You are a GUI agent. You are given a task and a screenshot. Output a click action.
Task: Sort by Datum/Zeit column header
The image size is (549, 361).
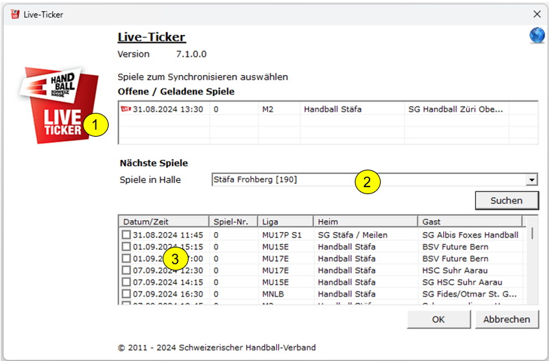pyautogui.click(x=163, y=222)
